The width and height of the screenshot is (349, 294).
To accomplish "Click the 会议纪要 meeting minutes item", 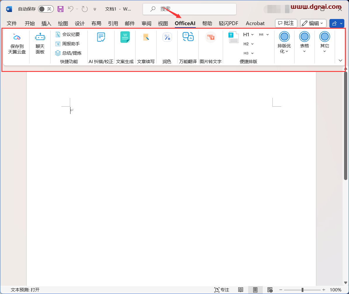I will coord(68,34).
